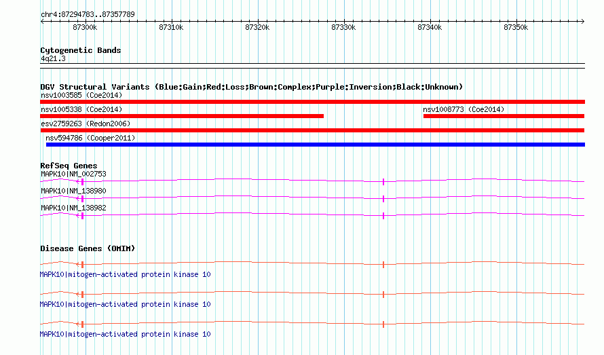Click the MAPK10|NM_002753 transcript label
The width and height of the screenshot is (604, 355).
(x=73, y=174)
